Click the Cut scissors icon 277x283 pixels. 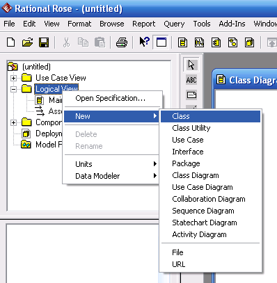tap(66, 42)
